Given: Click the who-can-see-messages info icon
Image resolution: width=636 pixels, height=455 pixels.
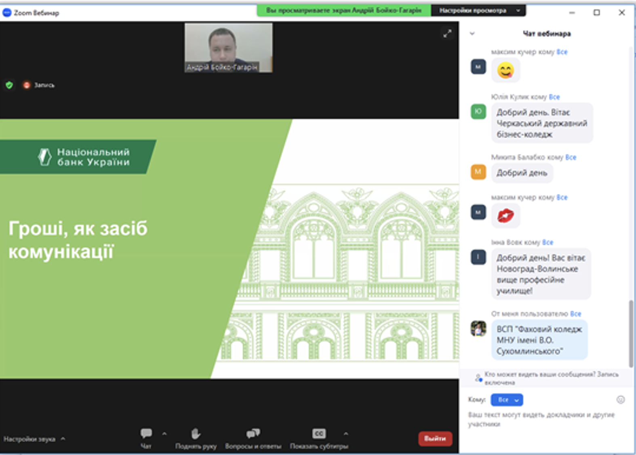Looking at the screenshot, I should 478,378.
